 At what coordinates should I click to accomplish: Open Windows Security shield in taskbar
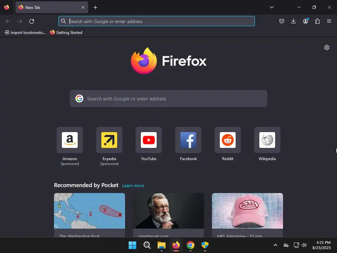(x=205, y=245)
